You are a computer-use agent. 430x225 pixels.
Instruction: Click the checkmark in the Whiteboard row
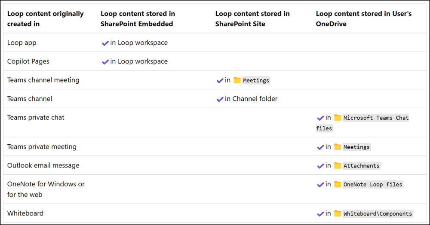click(321, 214)
